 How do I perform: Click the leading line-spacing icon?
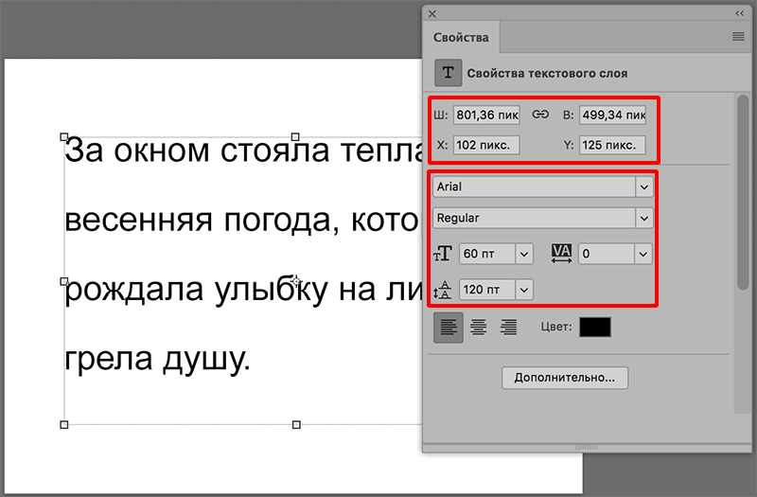pyautogui.click(x=443, y=290)
